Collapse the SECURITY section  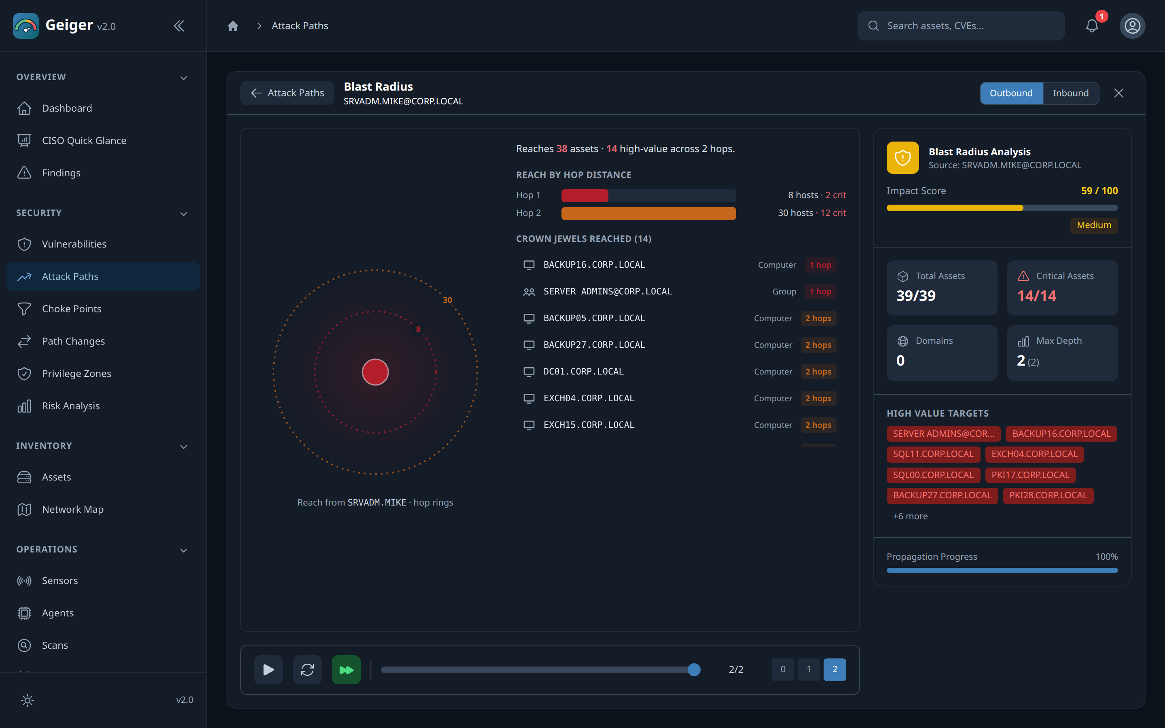click(x=183, y=213)
